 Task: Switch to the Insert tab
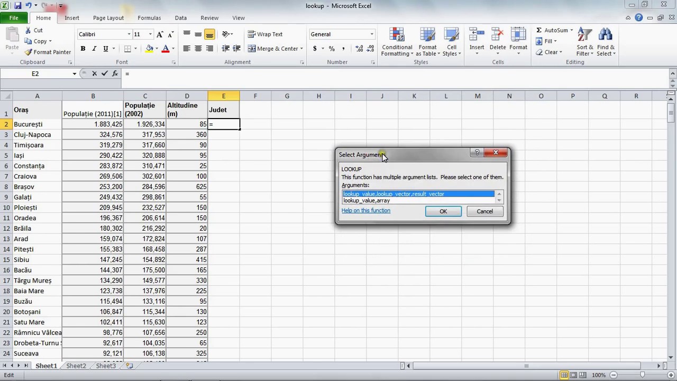pyautogui.click(x=72, y=18)
